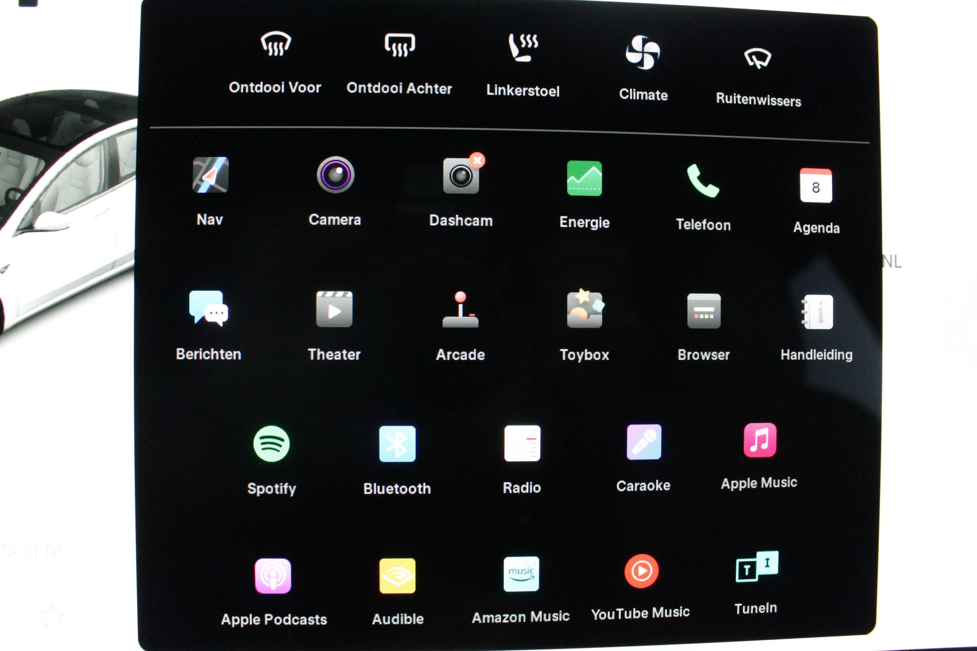
Task: Launch the Camera app
Action: (335, 175)
